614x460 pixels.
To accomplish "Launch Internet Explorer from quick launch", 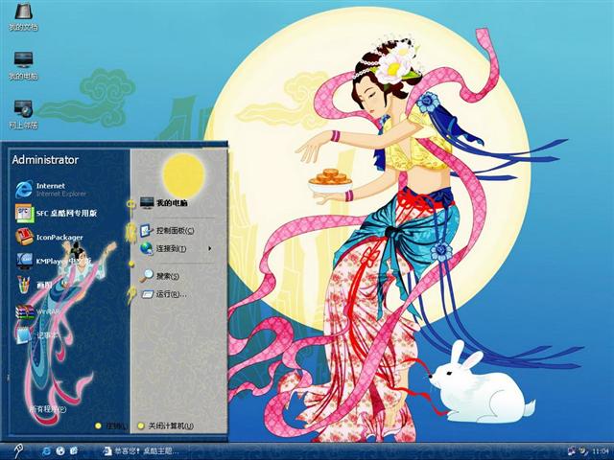I will click(46, 451).
